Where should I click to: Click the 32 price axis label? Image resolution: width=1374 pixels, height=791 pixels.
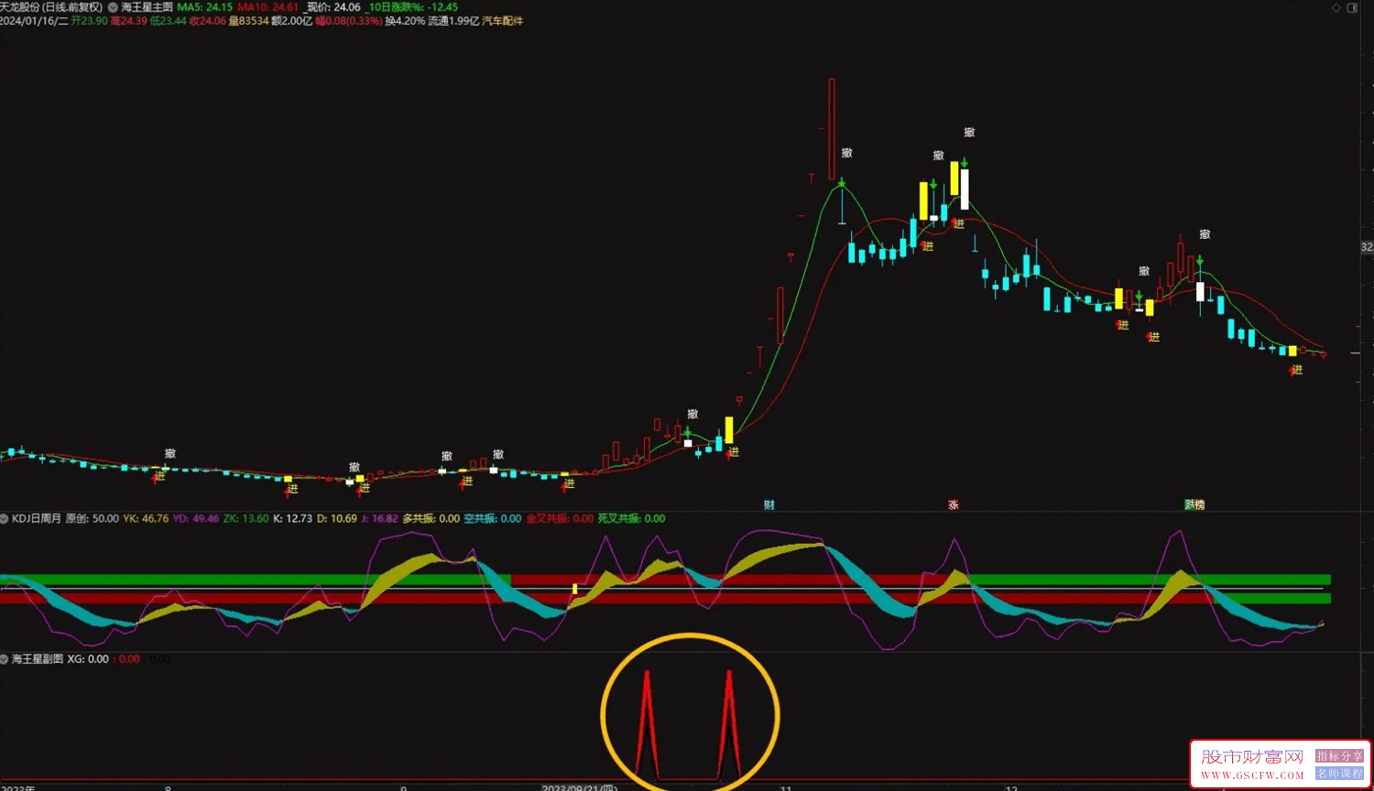(x=1367, y=247)
